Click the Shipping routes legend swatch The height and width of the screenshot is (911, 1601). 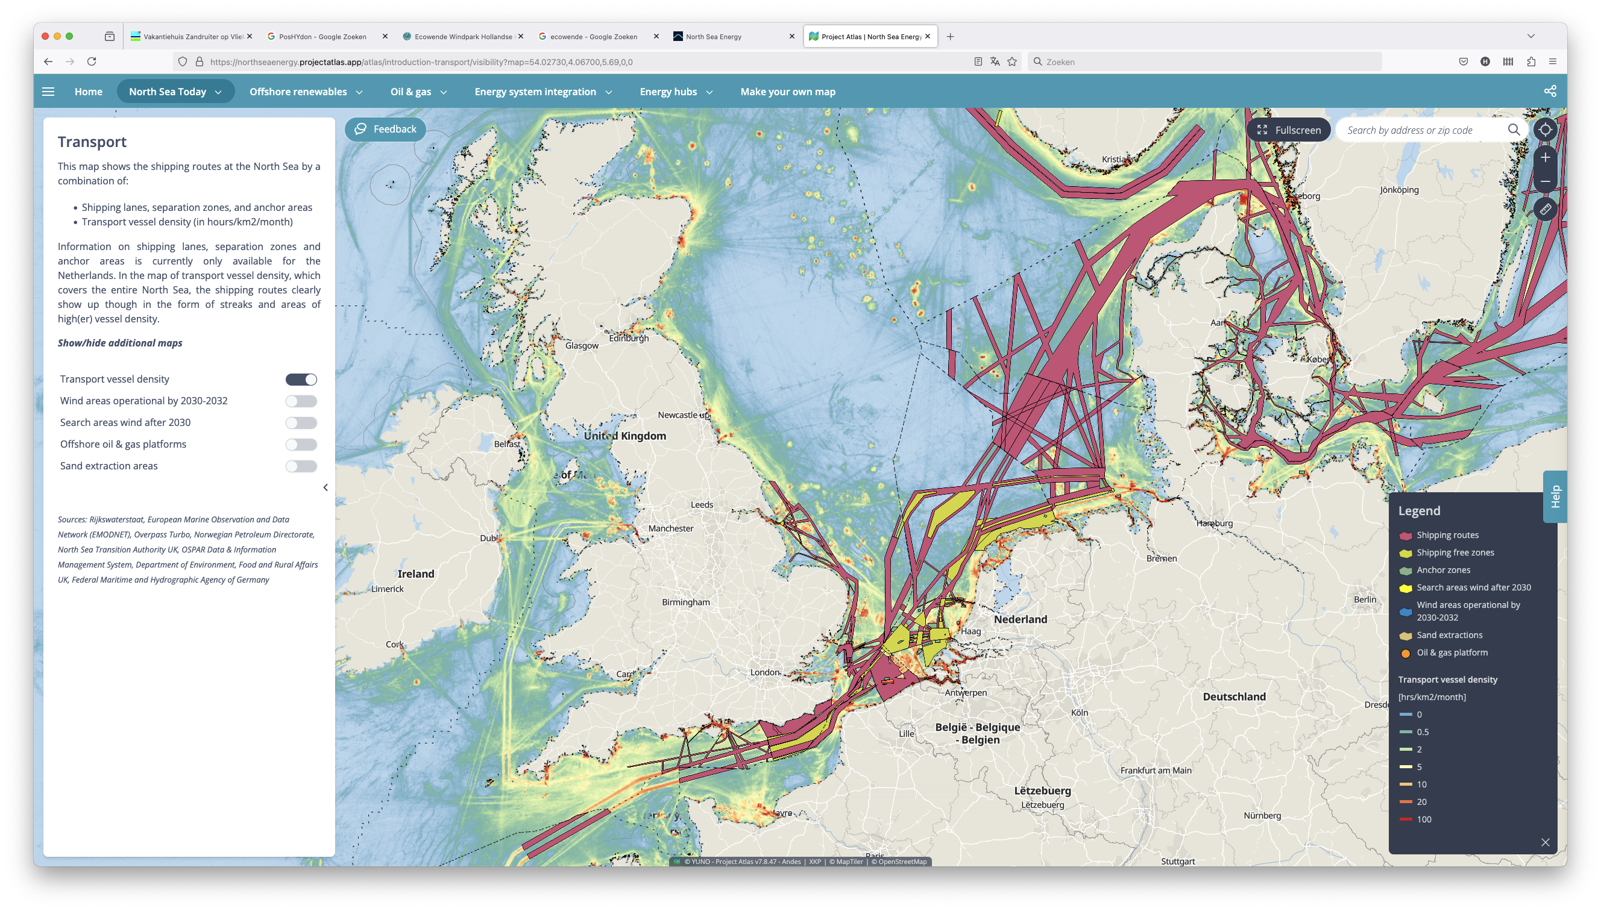pyautogui.click(x=1405, y=536)
